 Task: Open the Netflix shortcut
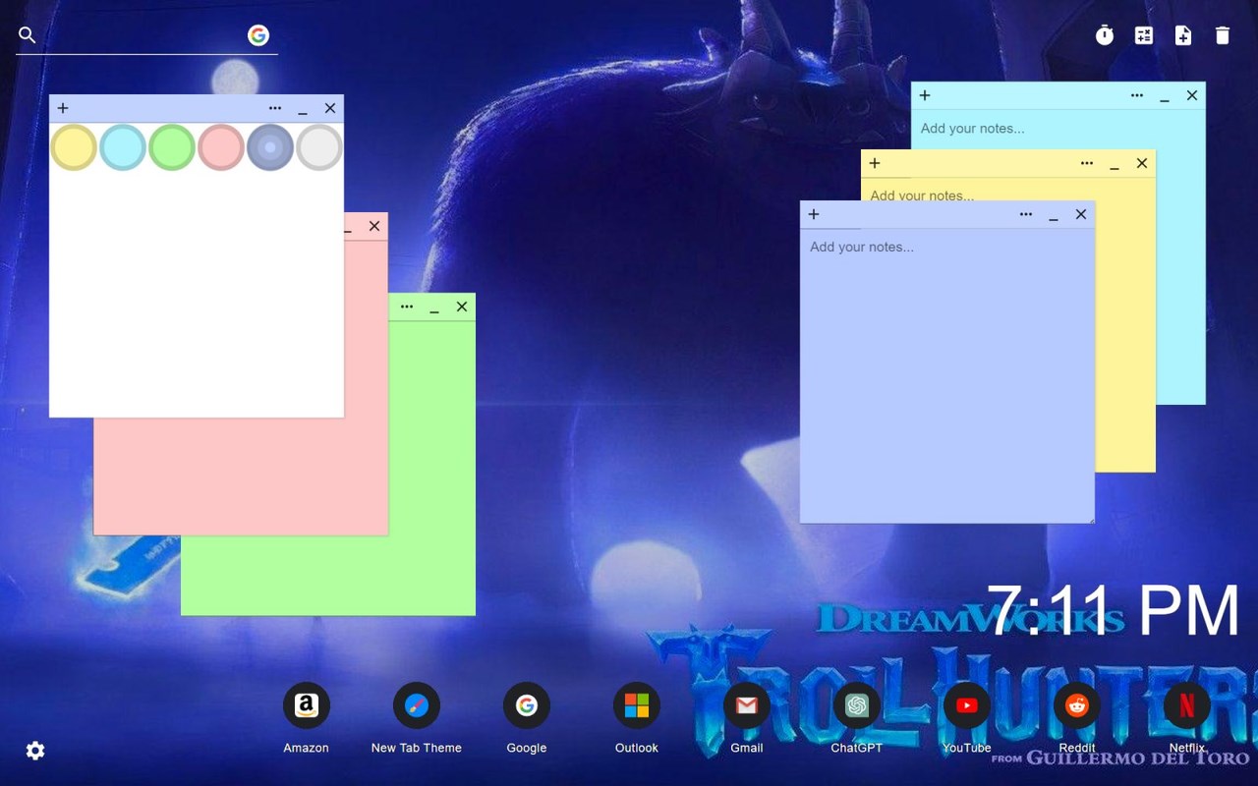click(x=1187, y=705)
